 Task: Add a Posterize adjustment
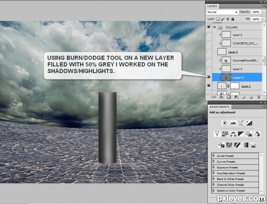click(229, 145)
